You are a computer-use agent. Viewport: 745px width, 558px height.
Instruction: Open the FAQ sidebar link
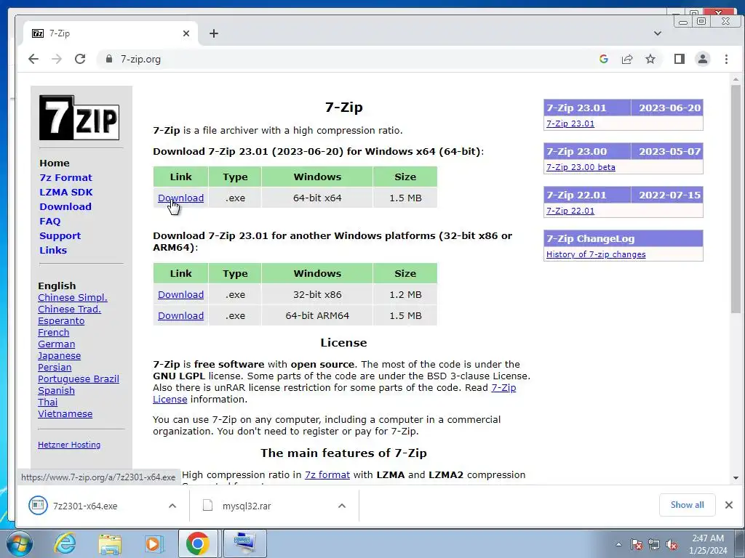tap(50, 221)
